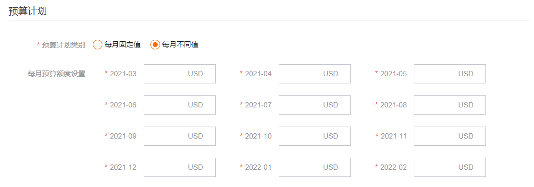The width and height of the screenshot is (534, 187).
Task: Select the 2021-09 USD input field
Action: point(180,136)
